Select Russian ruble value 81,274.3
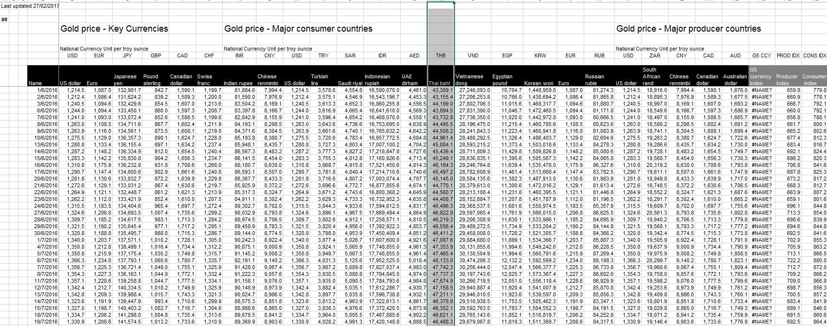 coord(603,90)
